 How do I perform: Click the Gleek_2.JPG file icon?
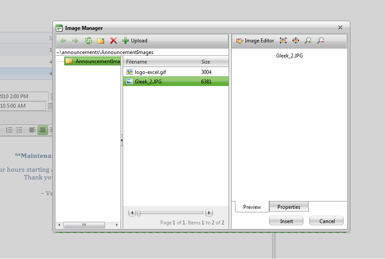coord(129,81)
